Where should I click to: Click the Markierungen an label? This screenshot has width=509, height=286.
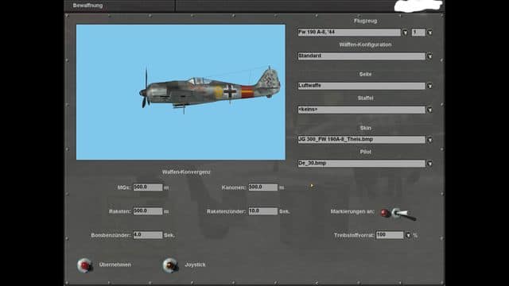point(352,211)
